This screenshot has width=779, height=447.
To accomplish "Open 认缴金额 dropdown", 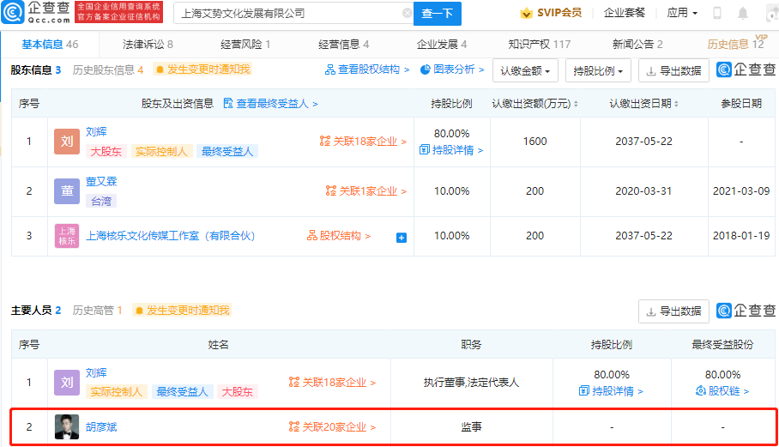I will (x=525, y=70).
